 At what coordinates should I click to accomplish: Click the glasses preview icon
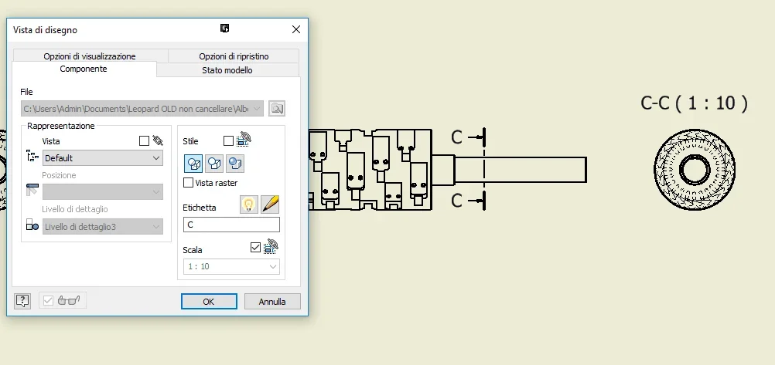click(68, 300)
